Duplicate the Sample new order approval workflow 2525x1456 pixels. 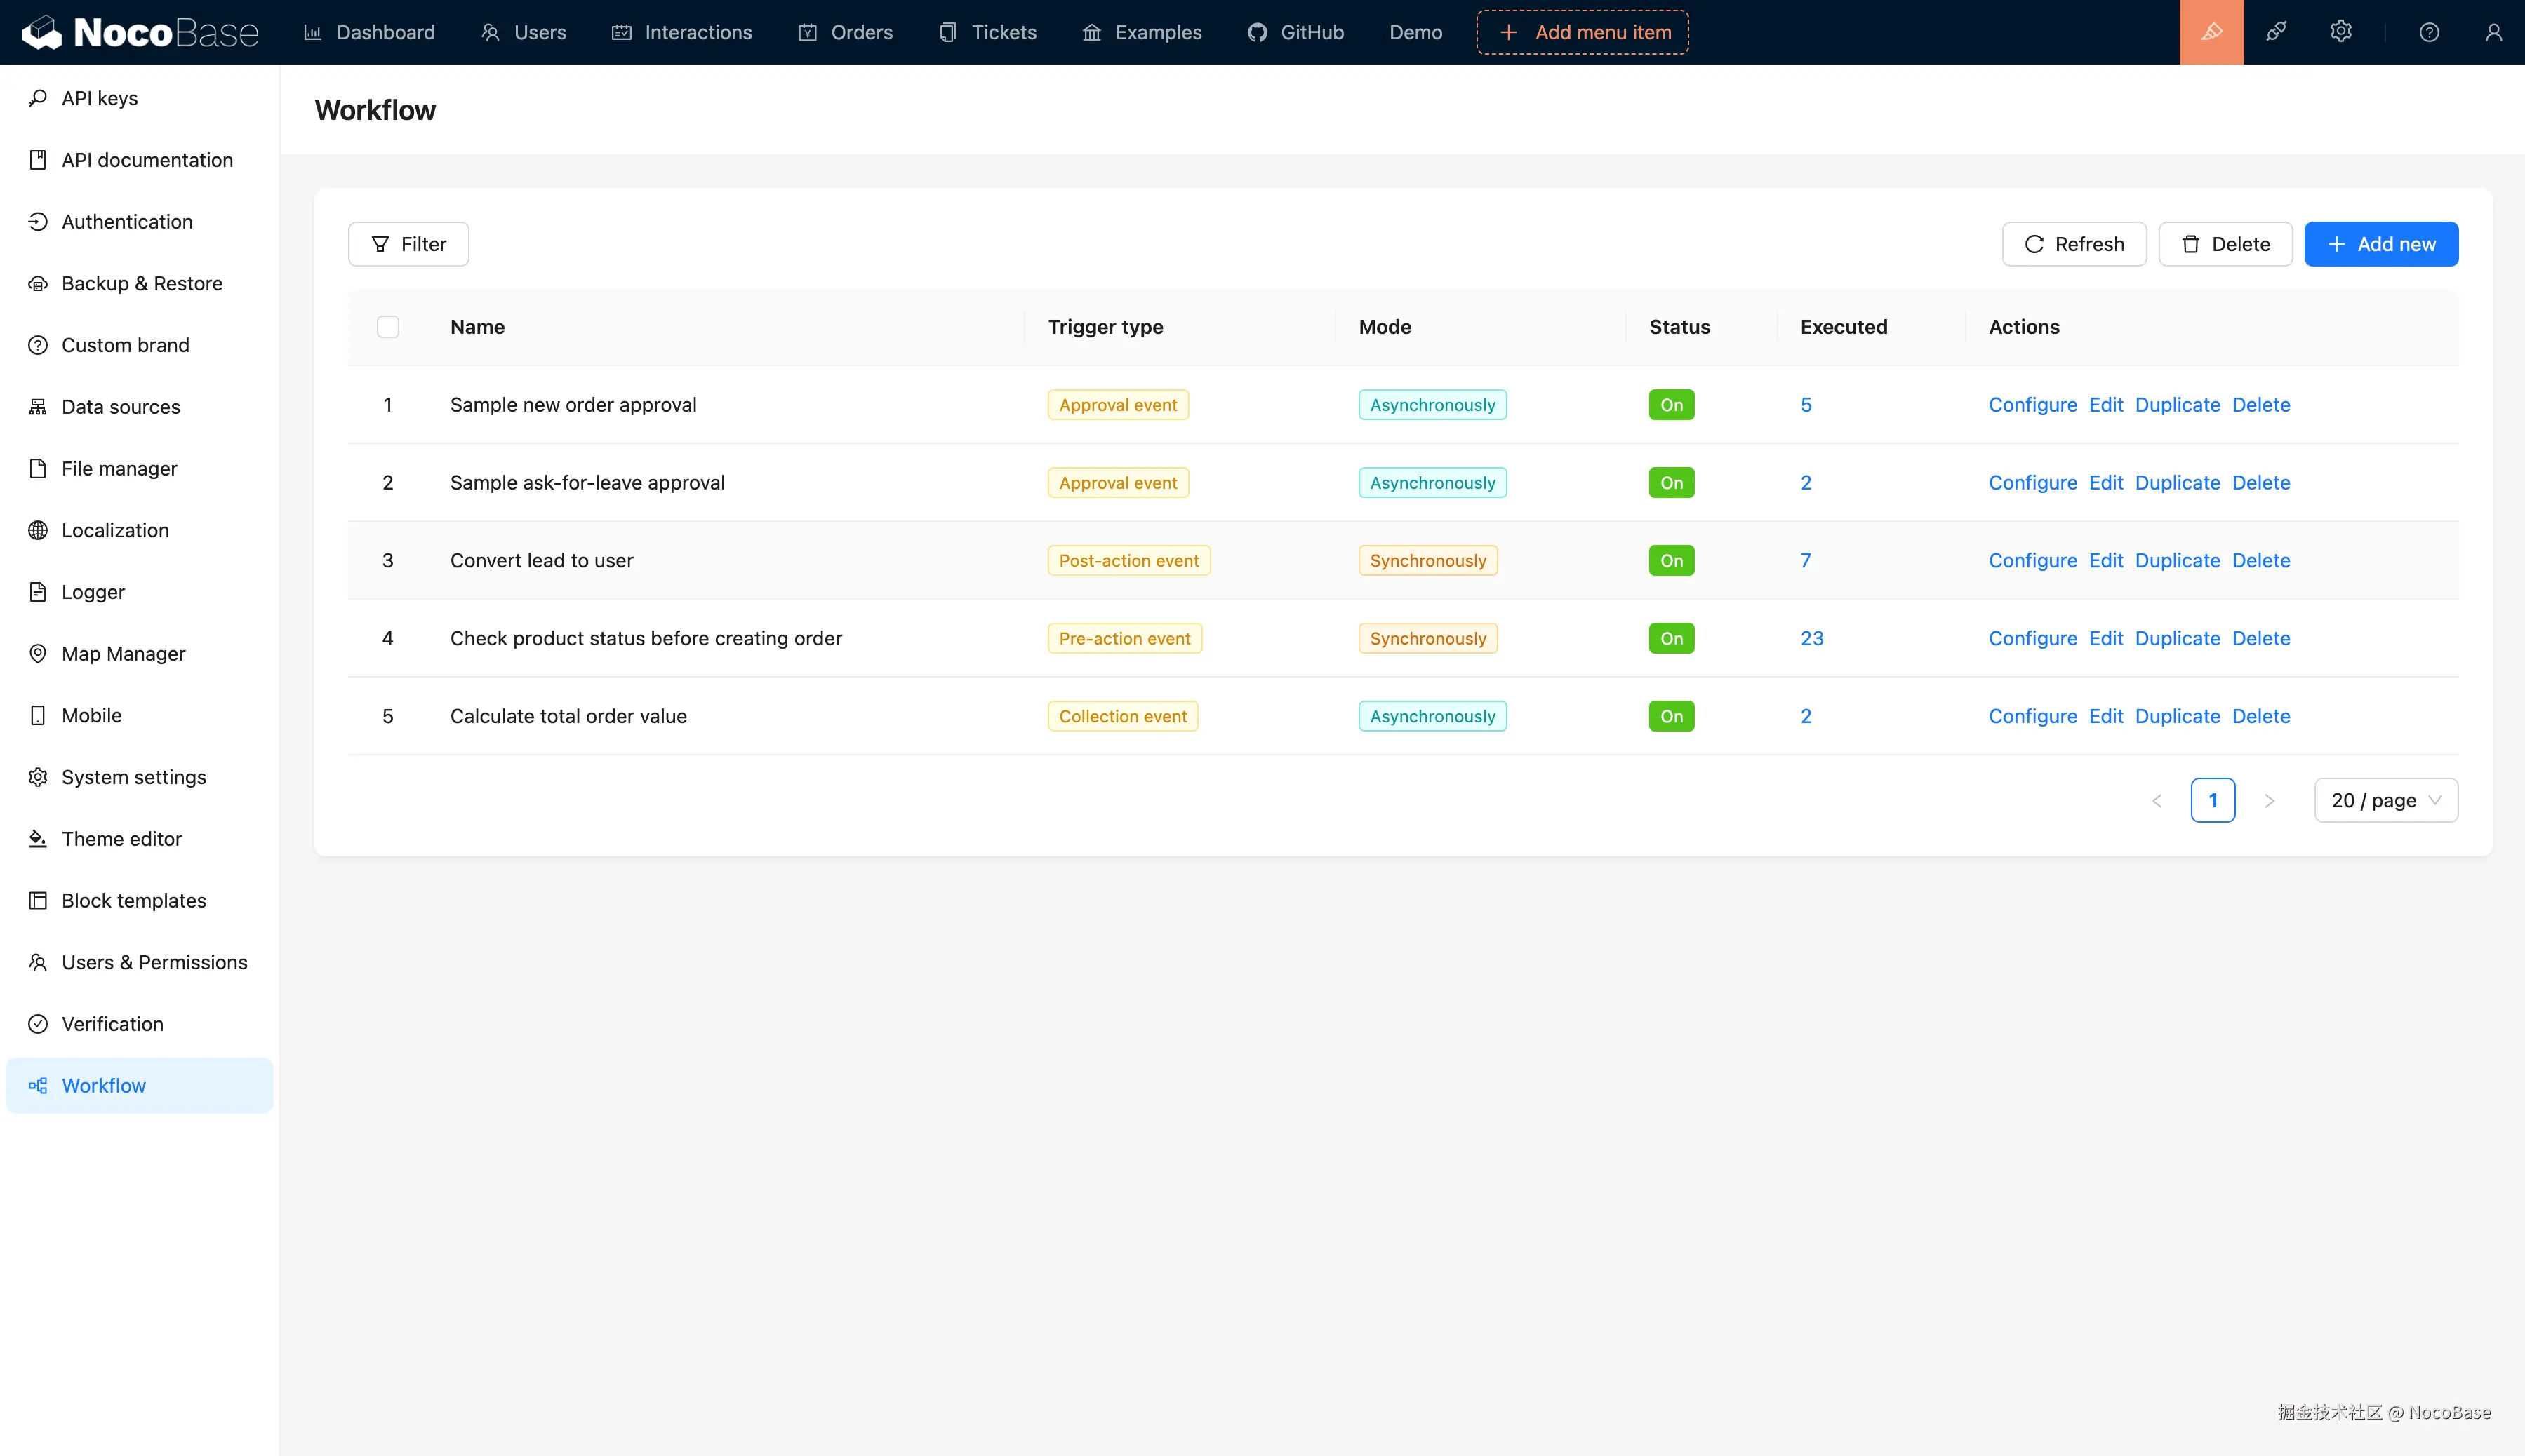click(2177, 404)
